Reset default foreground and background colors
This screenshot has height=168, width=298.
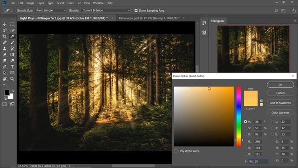tap(5, 98)
